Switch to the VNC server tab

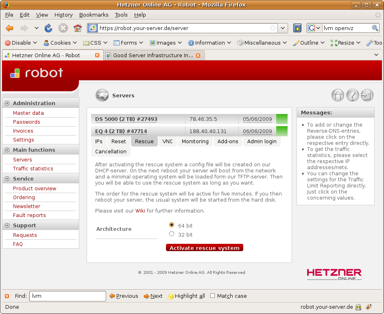pos(168,141)
